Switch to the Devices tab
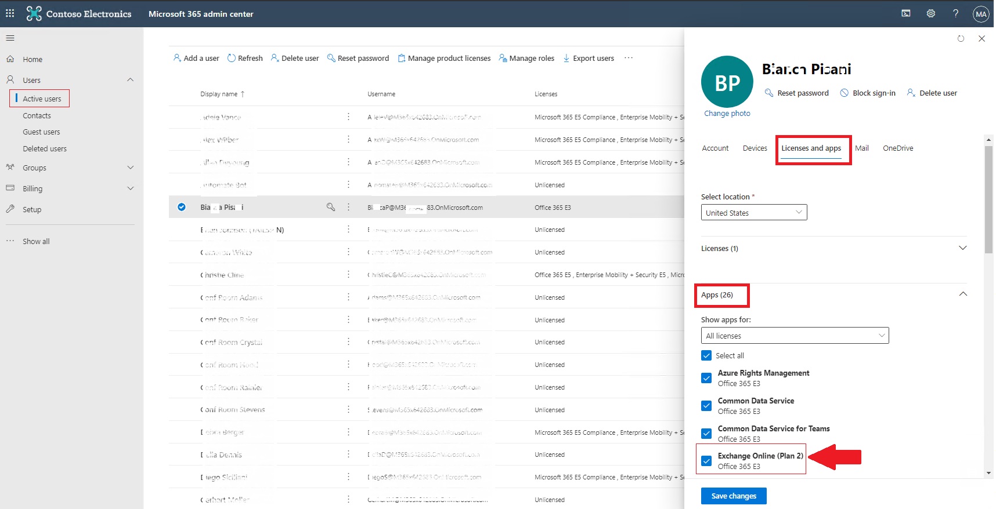Image resolution: width=996 pixels, height=509 pixels. click(x=755, y=148)
